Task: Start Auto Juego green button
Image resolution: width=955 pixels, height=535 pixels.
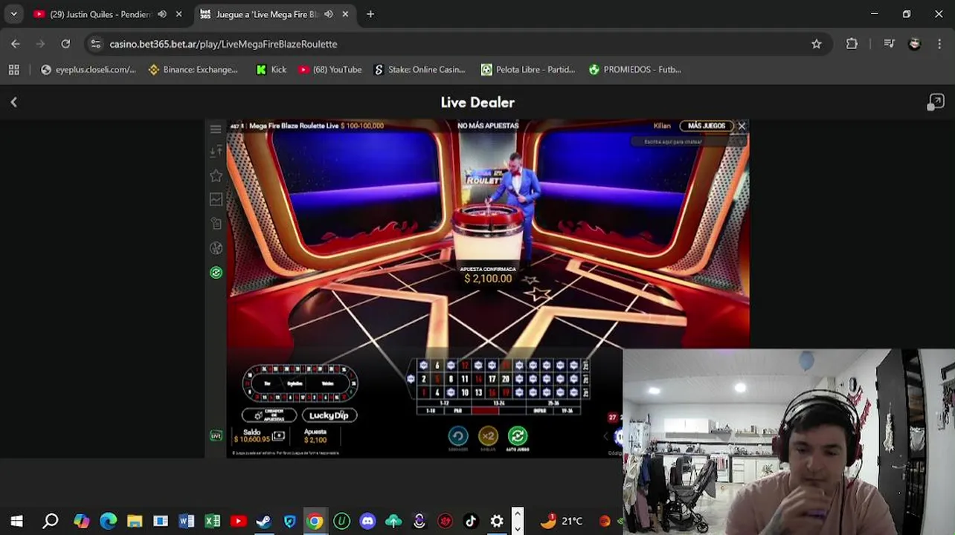Action: pos(518,436)
